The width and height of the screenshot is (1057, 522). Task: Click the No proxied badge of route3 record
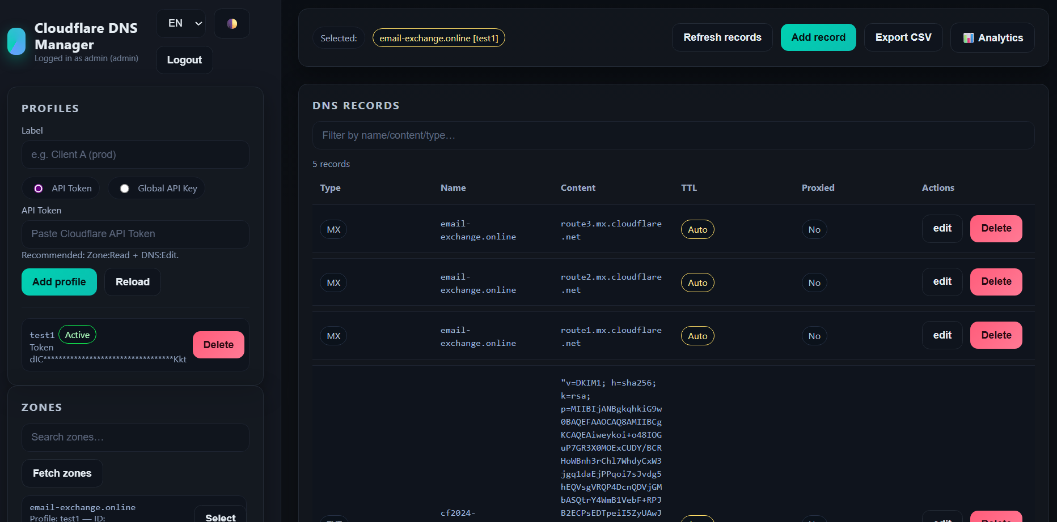point(814,229)
